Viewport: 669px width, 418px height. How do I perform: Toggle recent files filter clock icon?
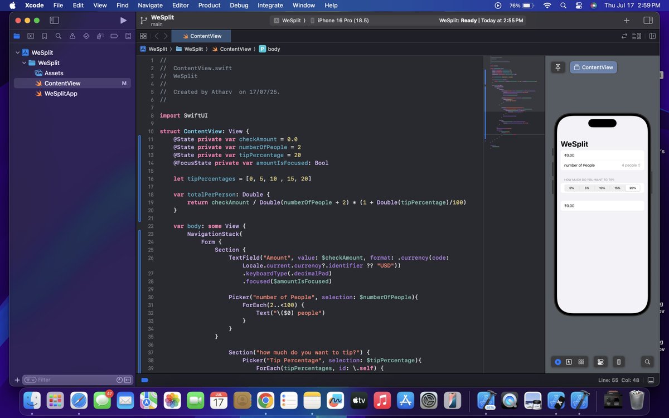[119, 380]
